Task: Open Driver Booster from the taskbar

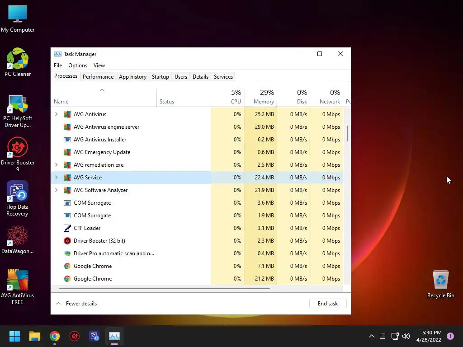Action: pyautogui.click(x=75, y=336)
